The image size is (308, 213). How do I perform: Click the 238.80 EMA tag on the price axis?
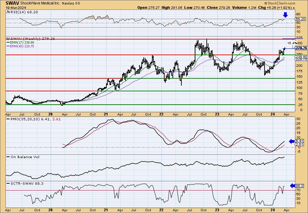click(301, 57)
